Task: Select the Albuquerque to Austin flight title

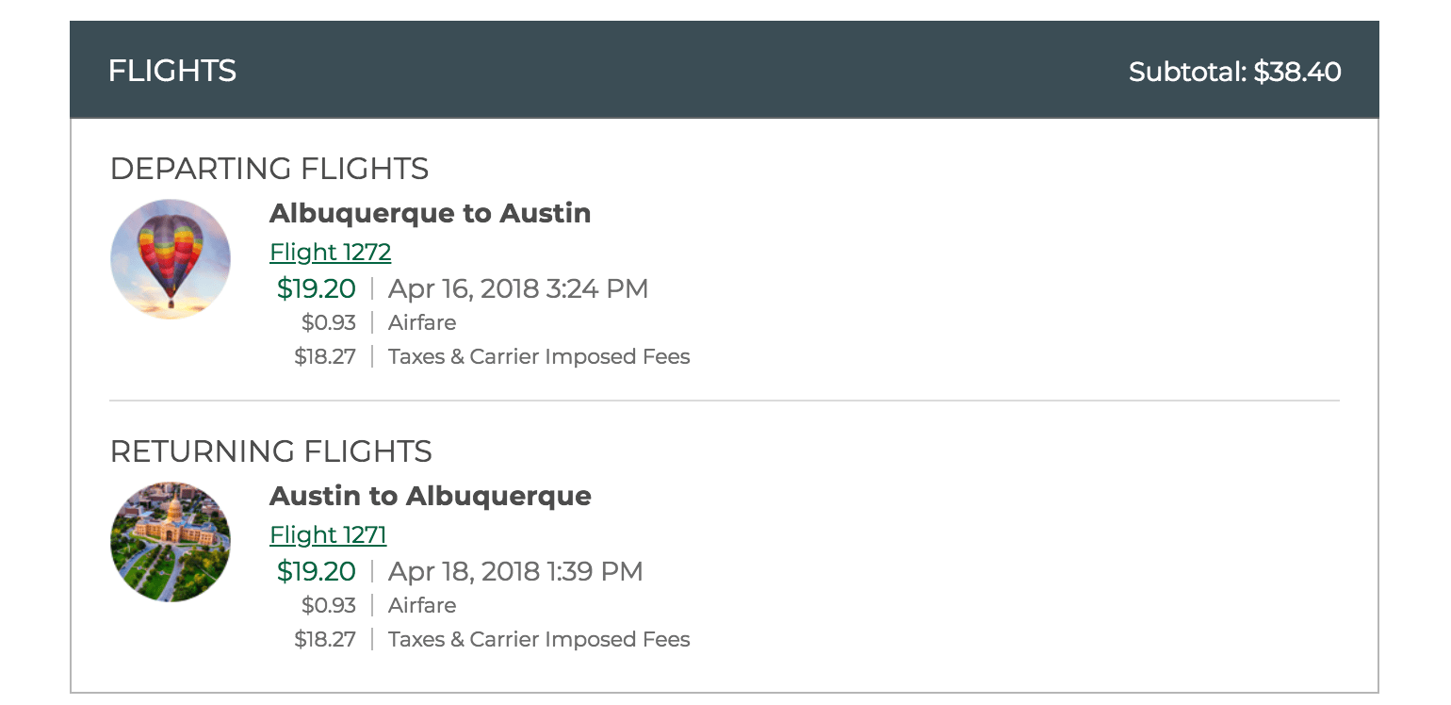Action: pos(430,213)
